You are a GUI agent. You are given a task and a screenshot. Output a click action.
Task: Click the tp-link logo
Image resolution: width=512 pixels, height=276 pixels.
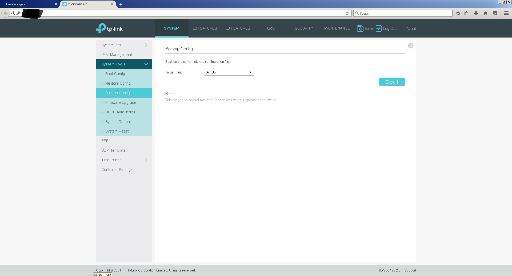109,28
